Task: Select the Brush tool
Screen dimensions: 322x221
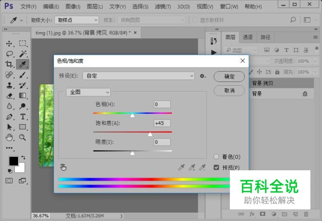Action: point(23,75)
